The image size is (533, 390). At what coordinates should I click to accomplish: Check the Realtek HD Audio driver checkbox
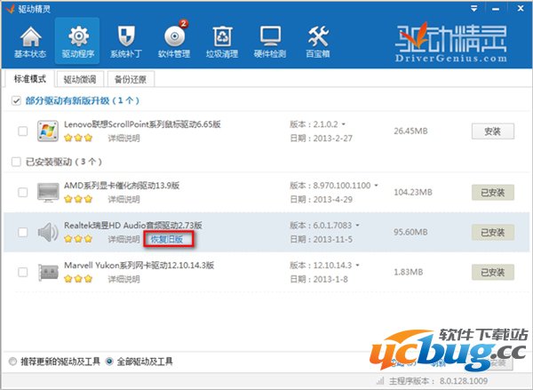pyautogui.click(x=23, y=232)
